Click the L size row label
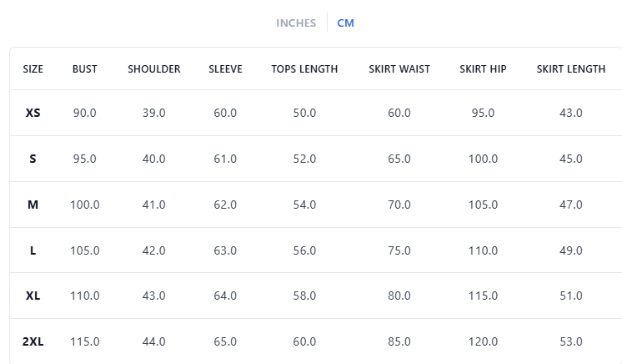 click(33, 250)
